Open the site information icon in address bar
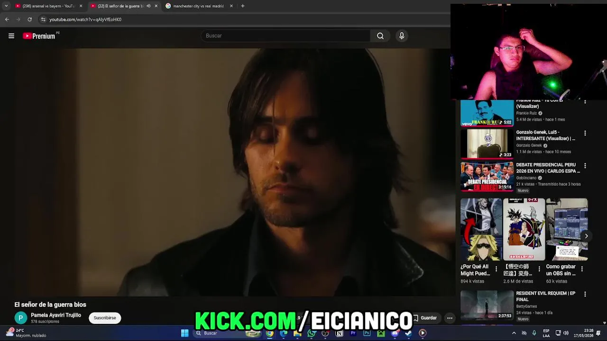 tap(43, 19)
